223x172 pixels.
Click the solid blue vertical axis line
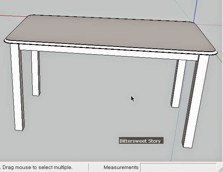coord(195,11)
